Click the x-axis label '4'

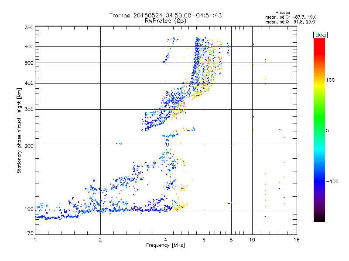click(x=166, y=240)
